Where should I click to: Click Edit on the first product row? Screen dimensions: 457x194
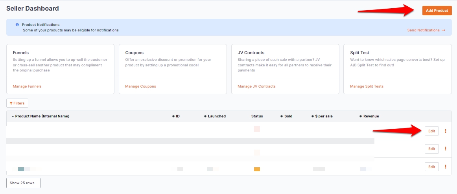click(431, 131)
